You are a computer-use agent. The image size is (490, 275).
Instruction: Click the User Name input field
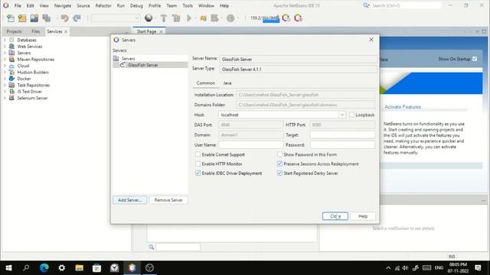tap(251, 144)
